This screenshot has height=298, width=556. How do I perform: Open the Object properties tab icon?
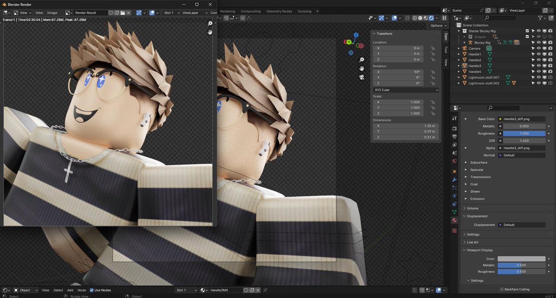pos(454,171)
